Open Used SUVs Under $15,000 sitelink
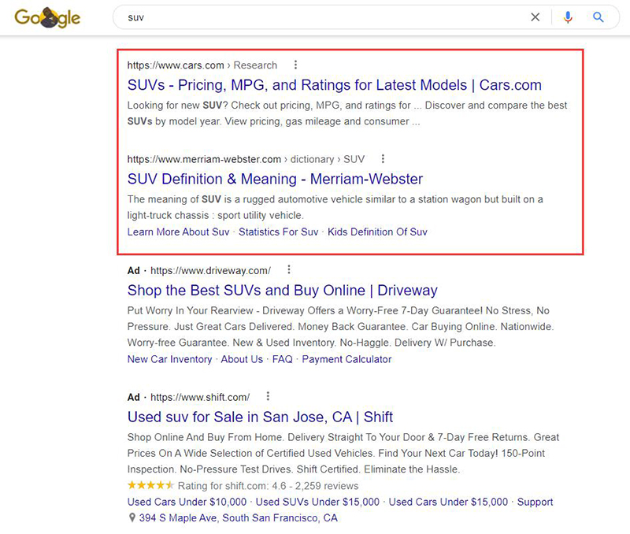 [x=317, y=502]
